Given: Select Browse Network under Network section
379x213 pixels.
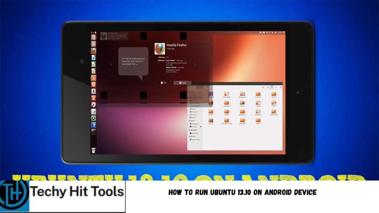Looking at the screenshot, I should click(x=195, y=139).
